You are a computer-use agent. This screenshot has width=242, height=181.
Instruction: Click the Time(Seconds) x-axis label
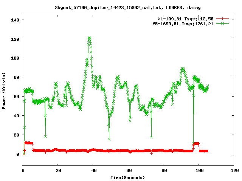pos(128,178)
